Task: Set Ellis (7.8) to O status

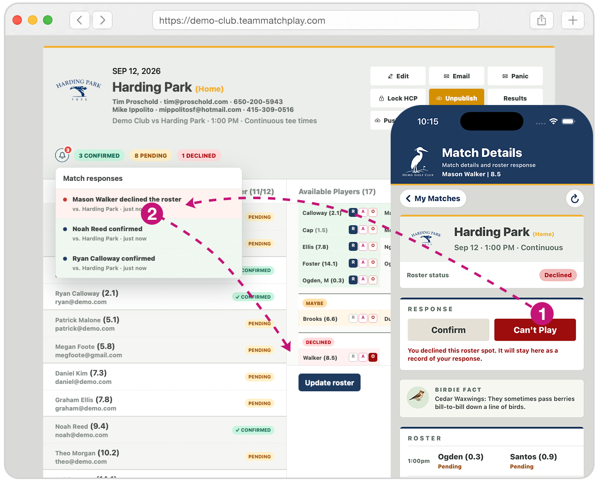Action: click(x=373, y=246)
